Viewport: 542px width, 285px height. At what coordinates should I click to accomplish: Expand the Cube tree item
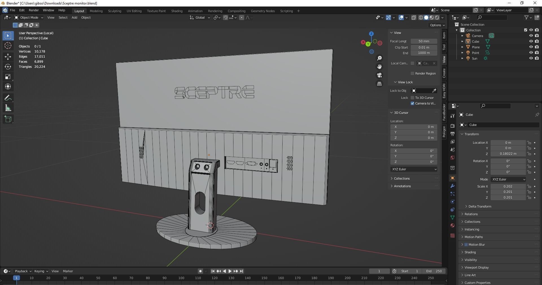click(x=462, y=41)
